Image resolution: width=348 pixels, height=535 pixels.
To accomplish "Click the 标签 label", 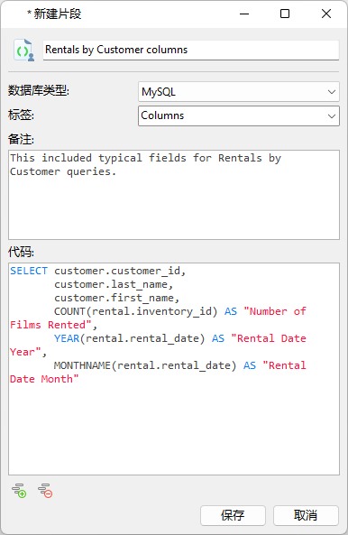I will click(x=21, y=115).
